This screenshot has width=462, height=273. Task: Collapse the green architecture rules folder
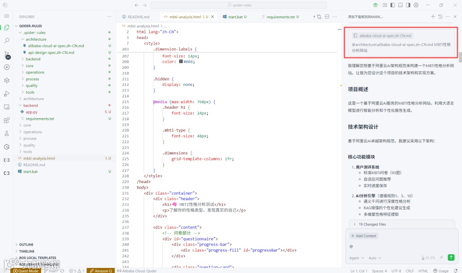click(x=36, y=39)
